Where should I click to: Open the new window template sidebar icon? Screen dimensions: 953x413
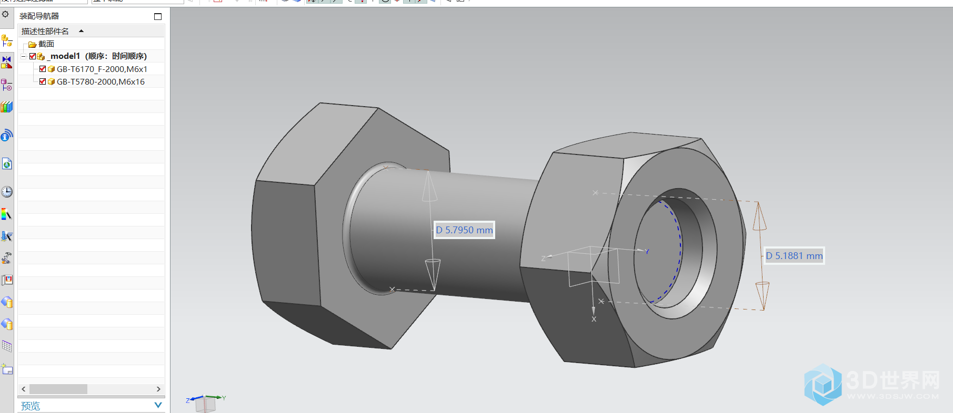click(x=7, y=369)
